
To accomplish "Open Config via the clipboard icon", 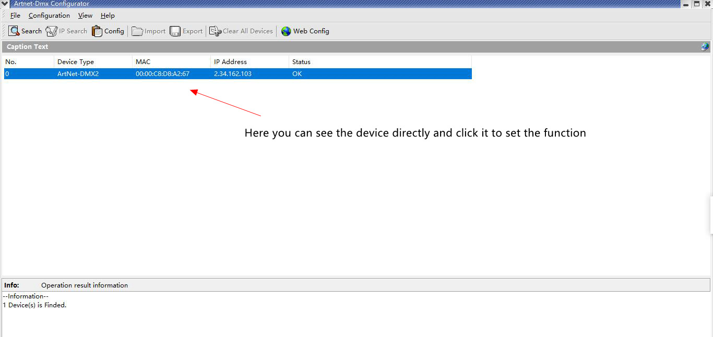I will [97, 31].
